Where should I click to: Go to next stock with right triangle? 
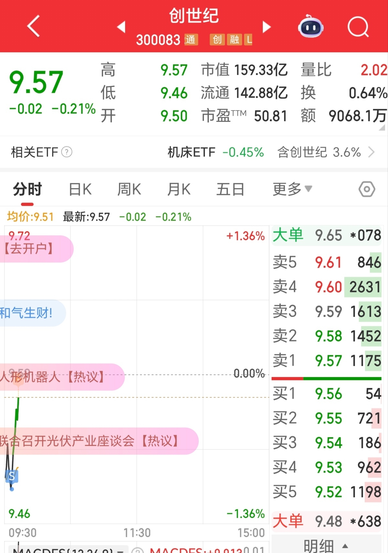click(266, 27)
